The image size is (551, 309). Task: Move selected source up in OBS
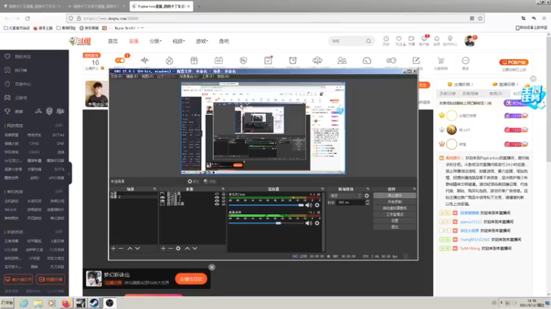click(187, 248)
